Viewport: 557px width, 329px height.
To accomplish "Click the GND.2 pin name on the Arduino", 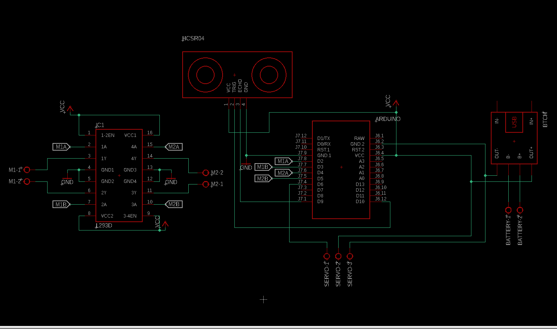I will (357, 144).
